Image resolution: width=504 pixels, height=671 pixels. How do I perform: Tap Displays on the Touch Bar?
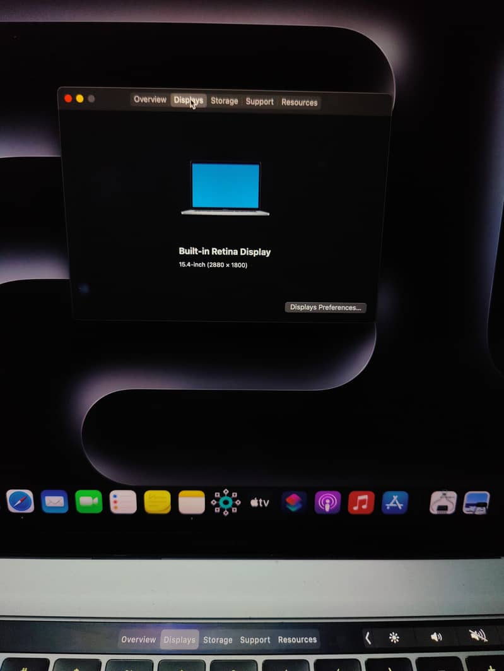coord(180,640)
